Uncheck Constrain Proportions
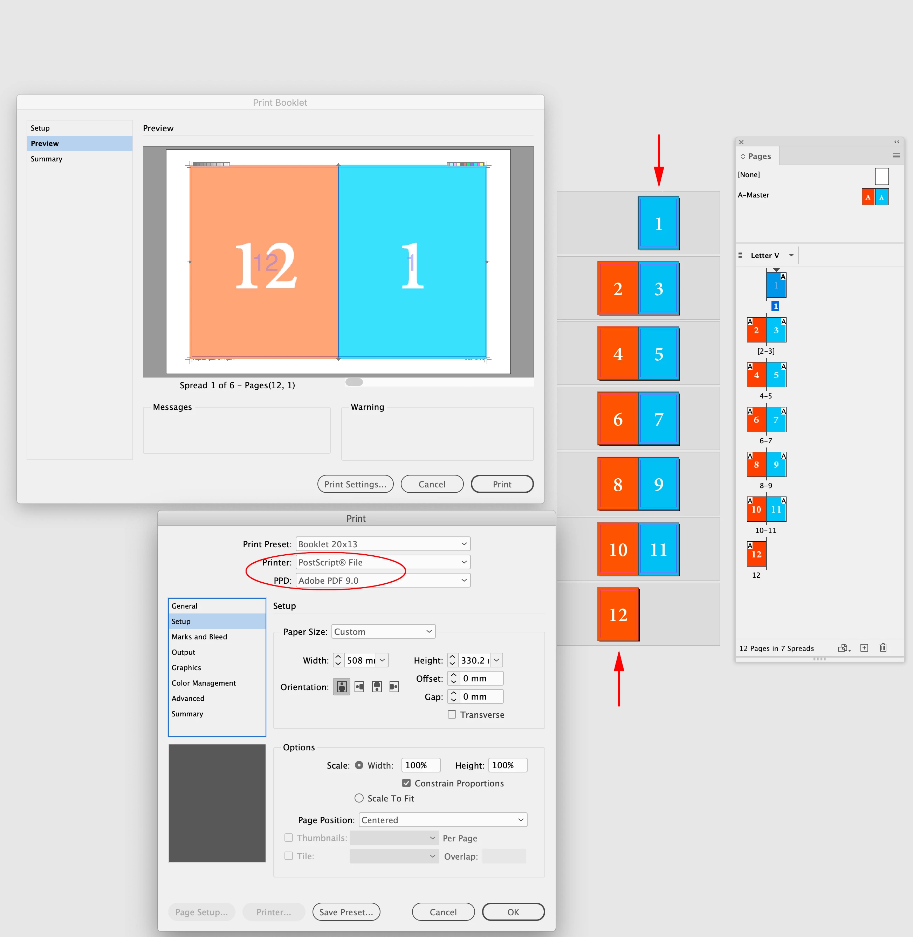 click(x=406, y=783)
